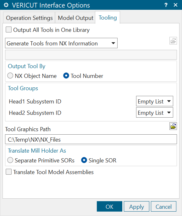
Task: Select NX Object Name radio option
Action: [10, 76]
